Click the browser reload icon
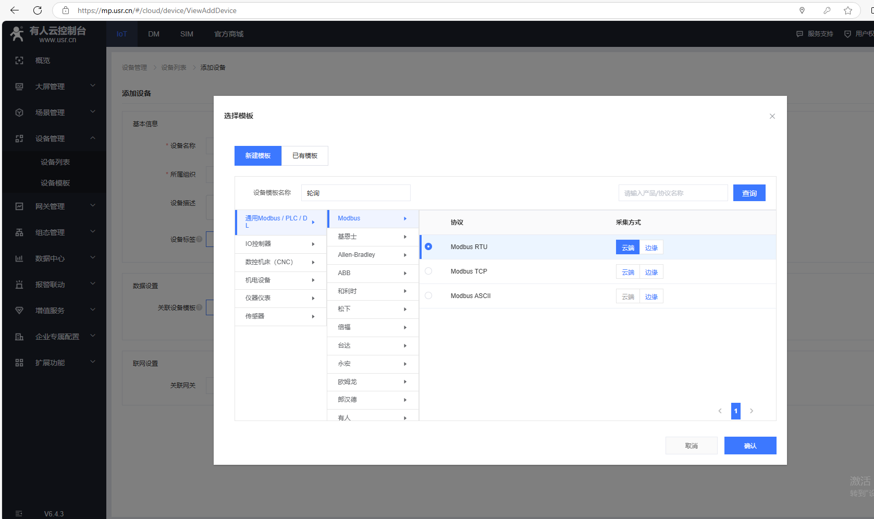This screenshot has height=519, width=874. click(38, 10)
